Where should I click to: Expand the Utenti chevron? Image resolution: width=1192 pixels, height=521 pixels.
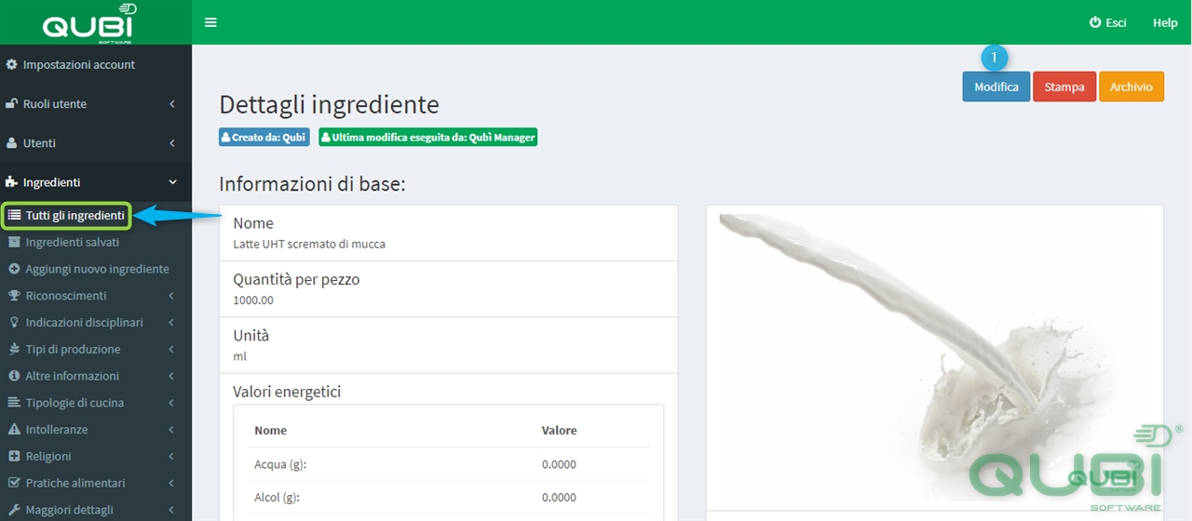click(x=172, y=142)
